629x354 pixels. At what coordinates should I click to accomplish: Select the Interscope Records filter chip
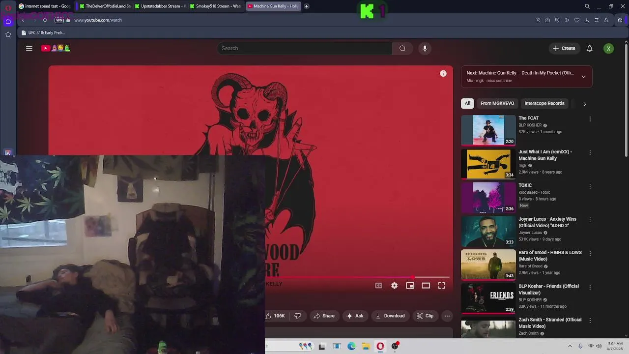544,103
